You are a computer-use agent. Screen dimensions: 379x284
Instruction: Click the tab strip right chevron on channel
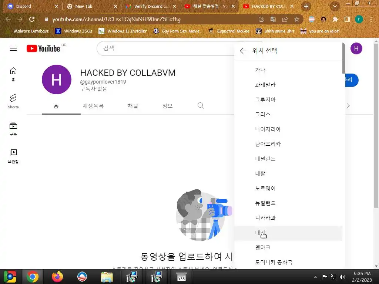click(x=348, y=106)
